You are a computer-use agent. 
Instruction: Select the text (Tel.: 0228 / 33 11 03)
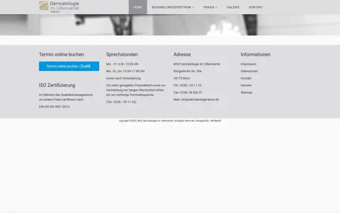121,102
